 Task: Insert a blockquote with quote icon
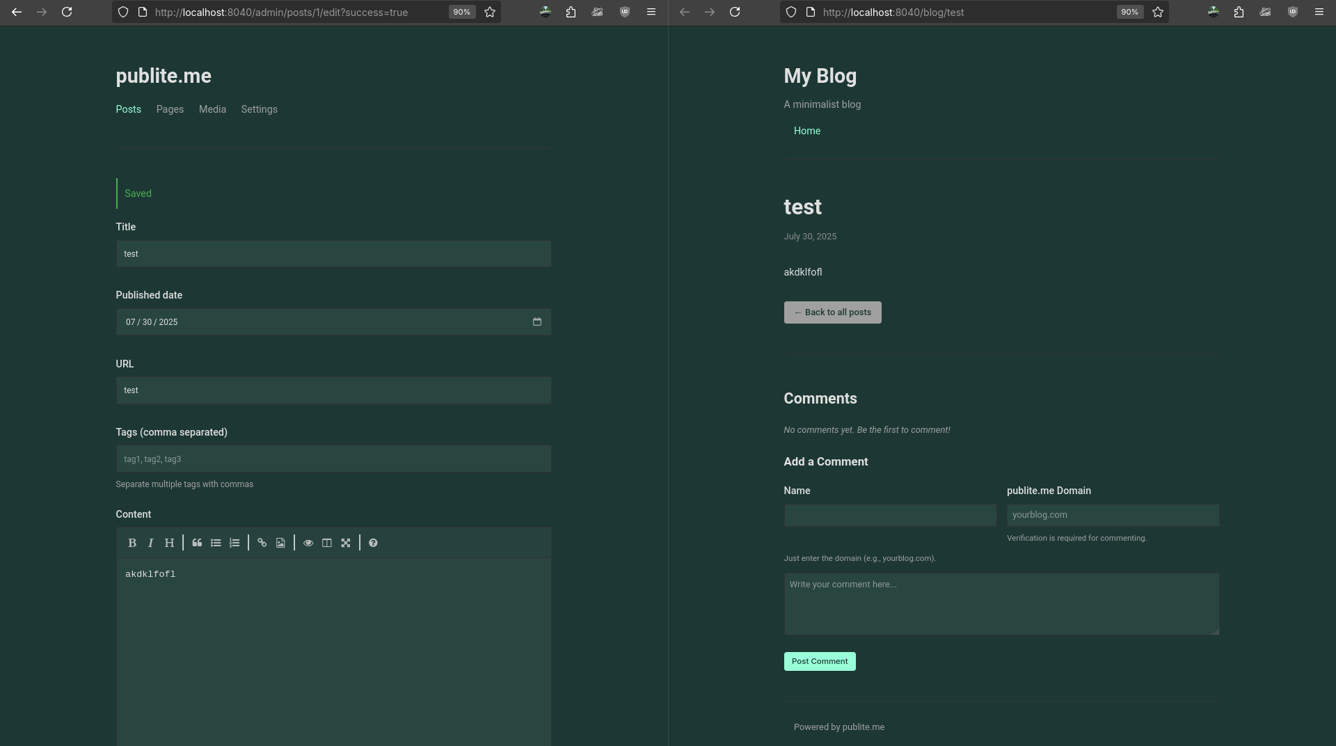197,543
